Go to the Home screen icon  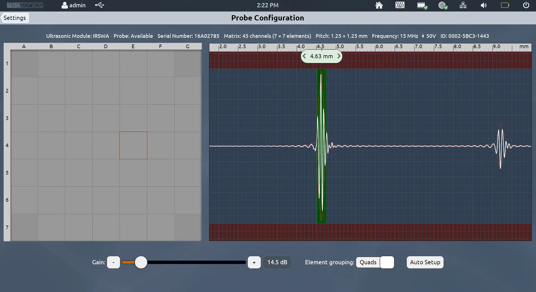click(x=379, y=5)
